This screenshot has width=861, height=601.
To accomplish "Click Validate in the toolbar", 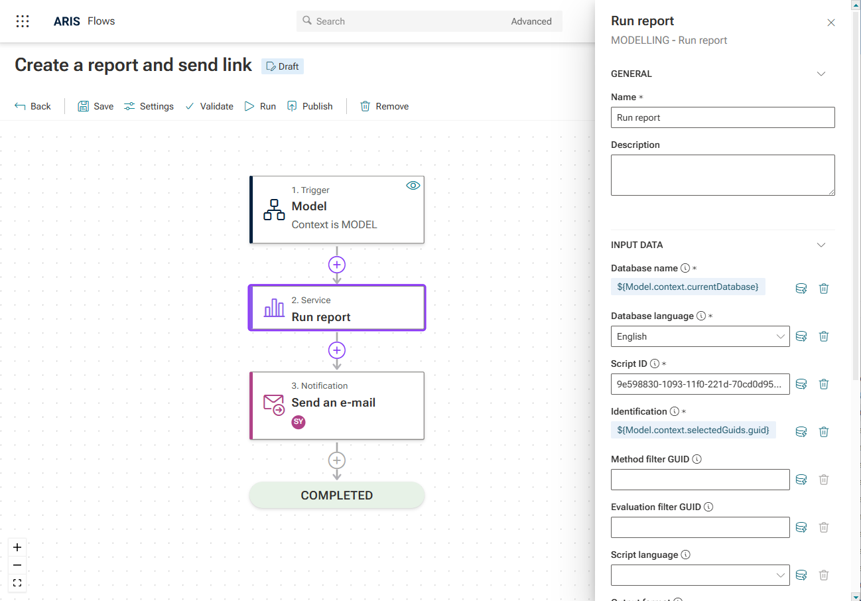I will [209, 106].
